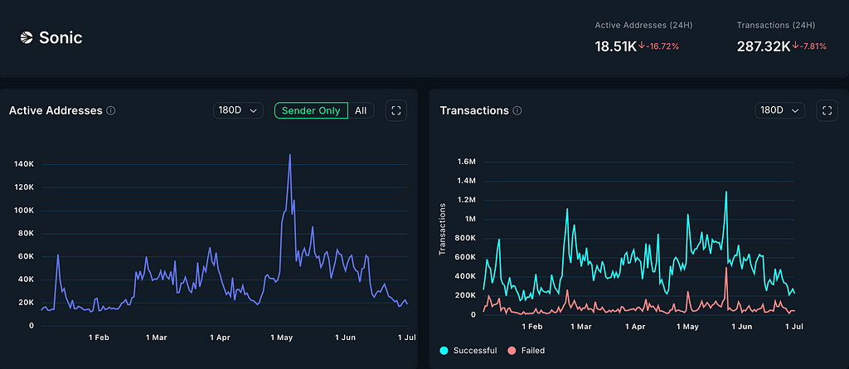Click the cyan Successful legend dot
The image size is (849, 369).
coord(444,351)
